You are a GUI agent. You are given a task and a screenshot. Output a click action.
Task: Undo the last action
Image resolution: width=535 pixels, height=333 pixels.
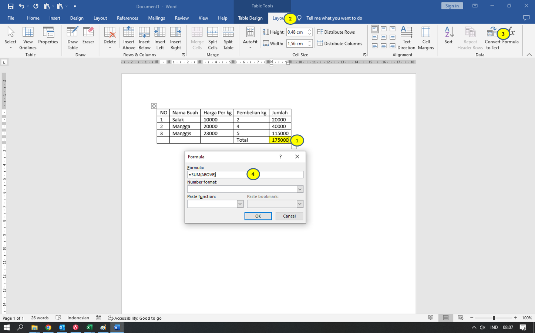[21, 6]
